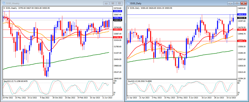Screen dimensions: 249x102
Task: Close the DJ30 Weekly chart window
Action: 119,3
